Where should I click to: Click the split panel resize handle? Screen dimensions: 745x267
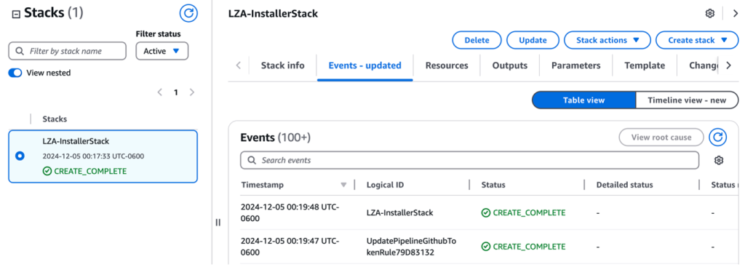218,223
